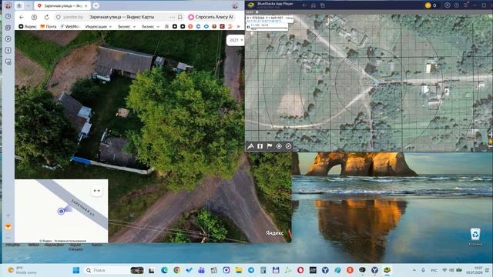Show more bookmarks with double chevron
The width and height of the screenshot is (493, 277).
238,27
